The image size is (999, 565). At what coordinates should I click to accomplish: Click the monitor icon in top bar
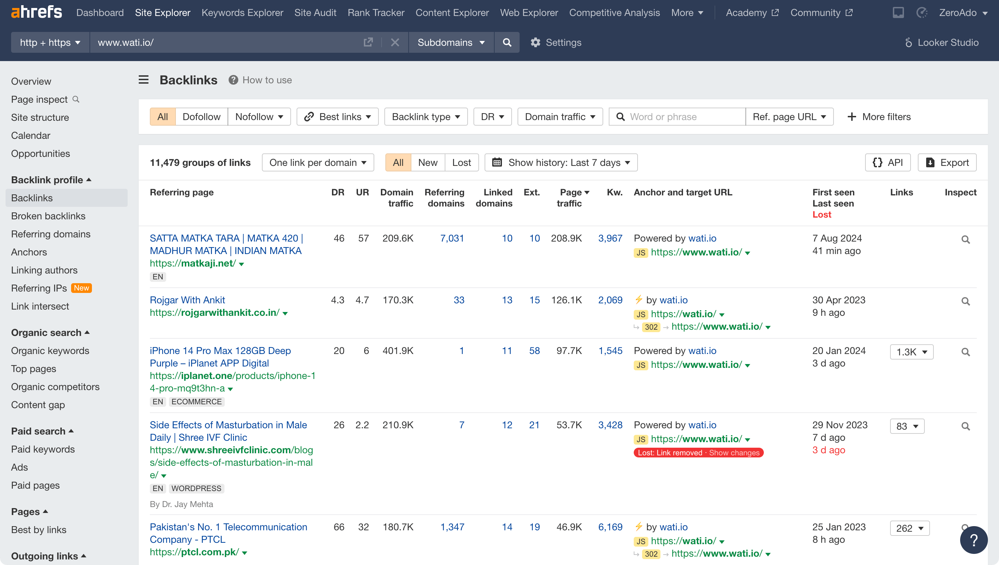click(x=898, y=12)
